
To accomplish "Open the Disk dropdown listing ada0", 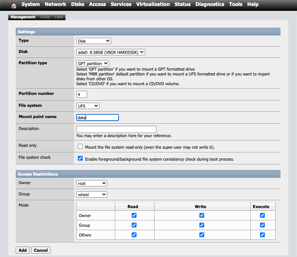I will tap(111, 52).
